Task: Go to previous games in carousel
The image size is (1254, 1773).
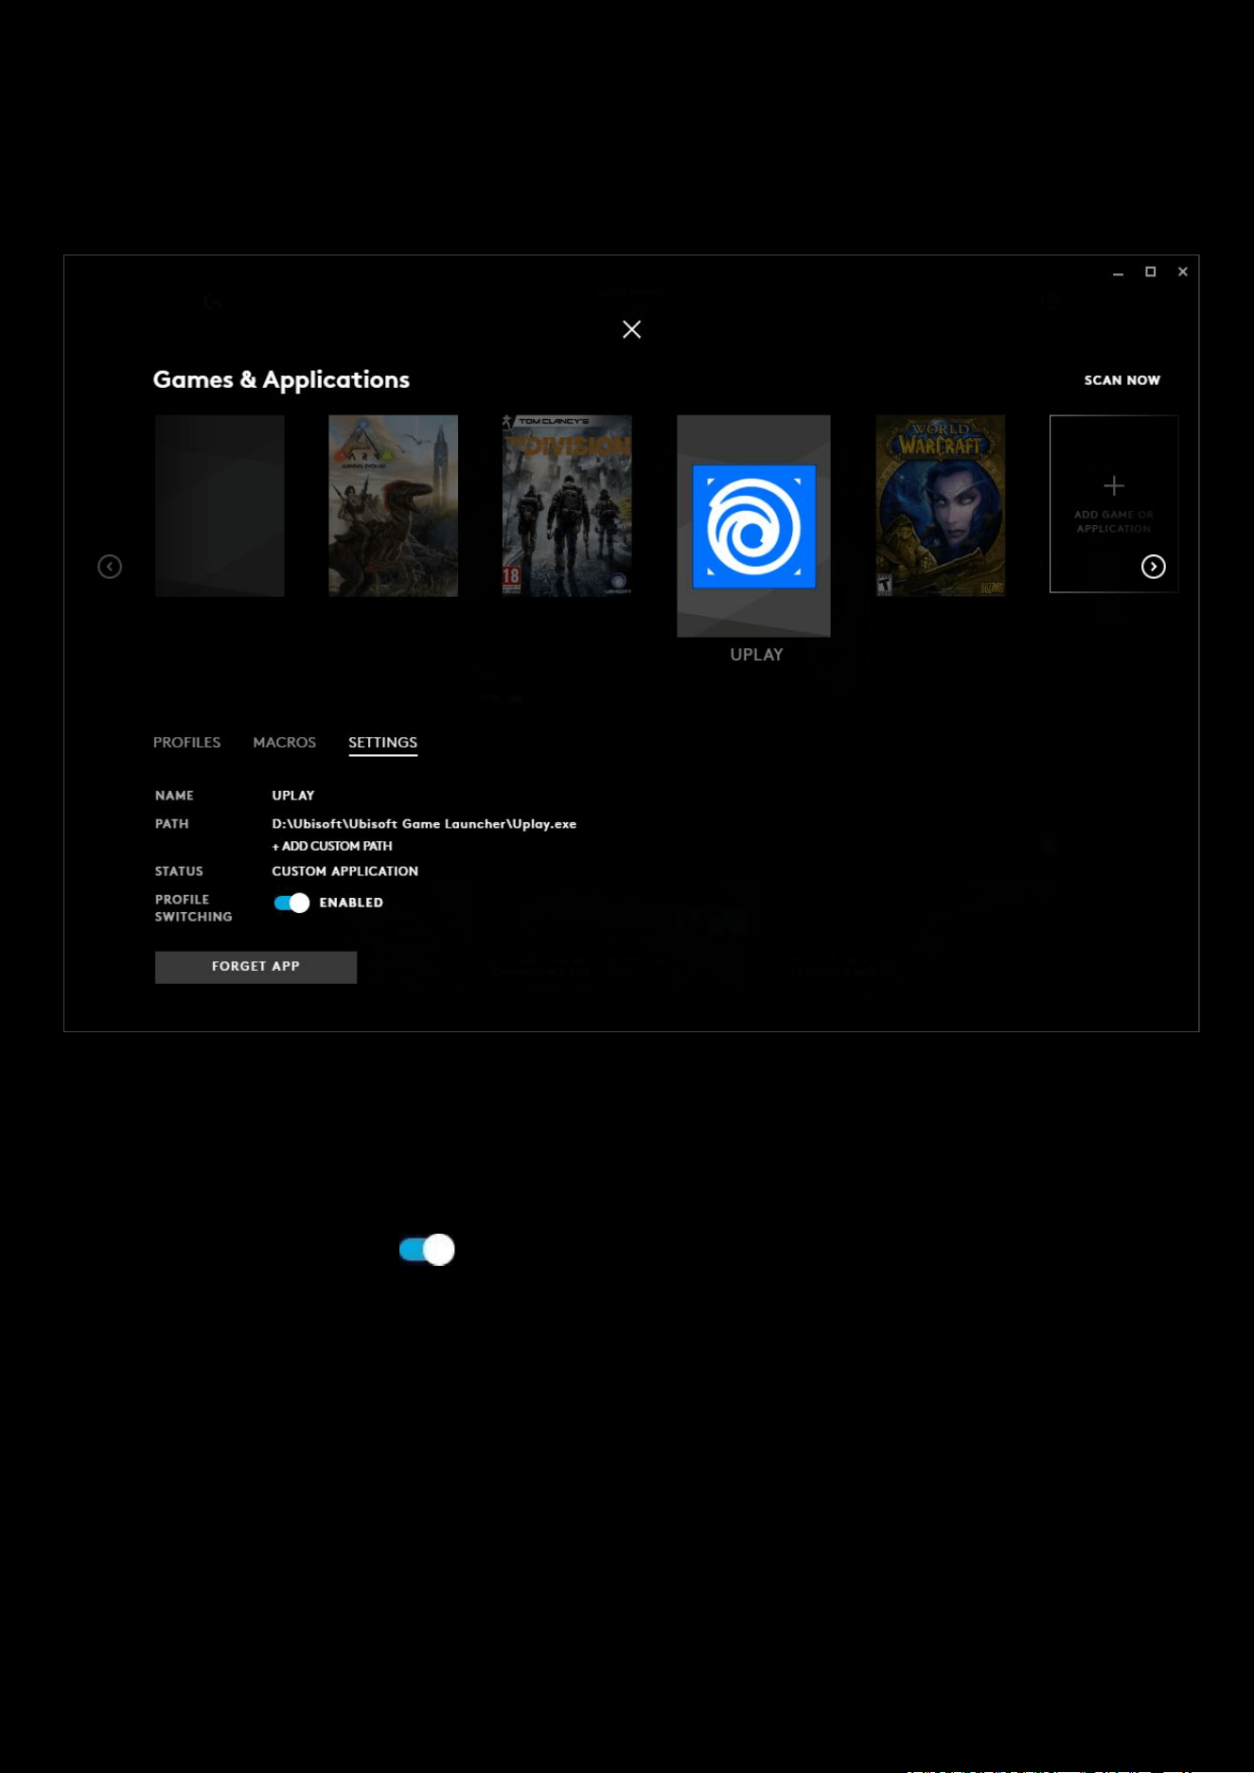Action: pyautogui.click(x=110, y=567)
